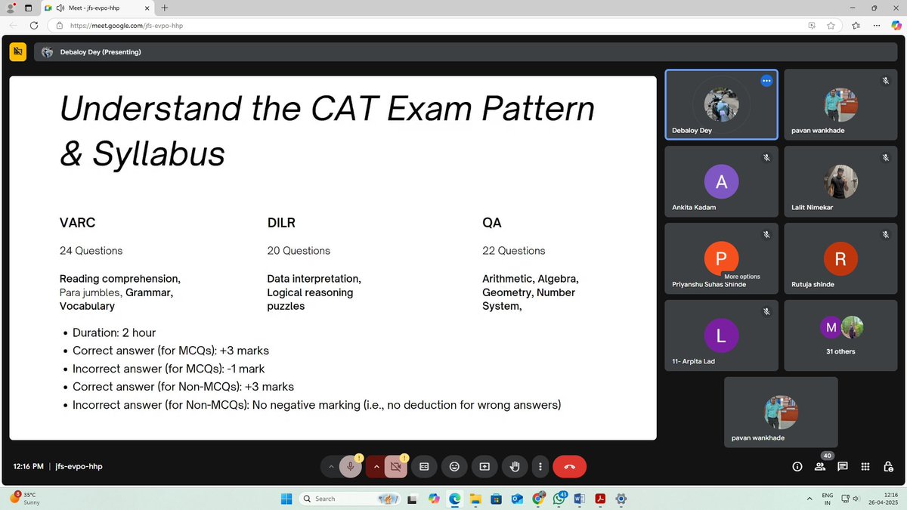Image resolution: width=907 pixels, height=510 pixels.
Task: Turn your camera back on
Action: point(396,466)
